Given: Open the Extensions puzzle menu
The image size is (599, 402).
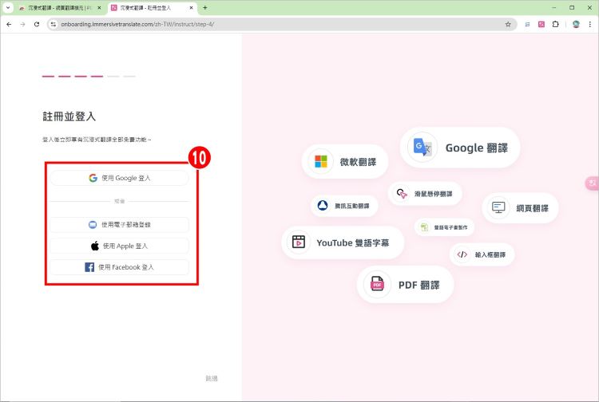Looking at the screenshot, I should point(555,24).
